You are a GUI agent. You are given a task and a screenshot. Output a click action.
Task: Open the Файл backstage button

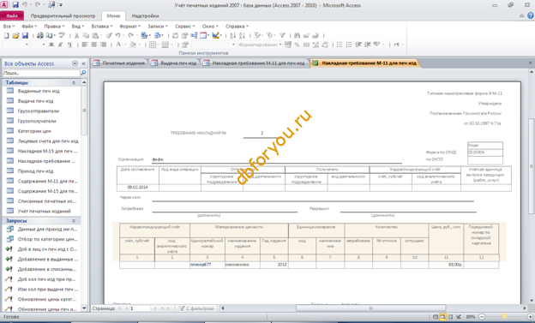[x=12, y=15]
